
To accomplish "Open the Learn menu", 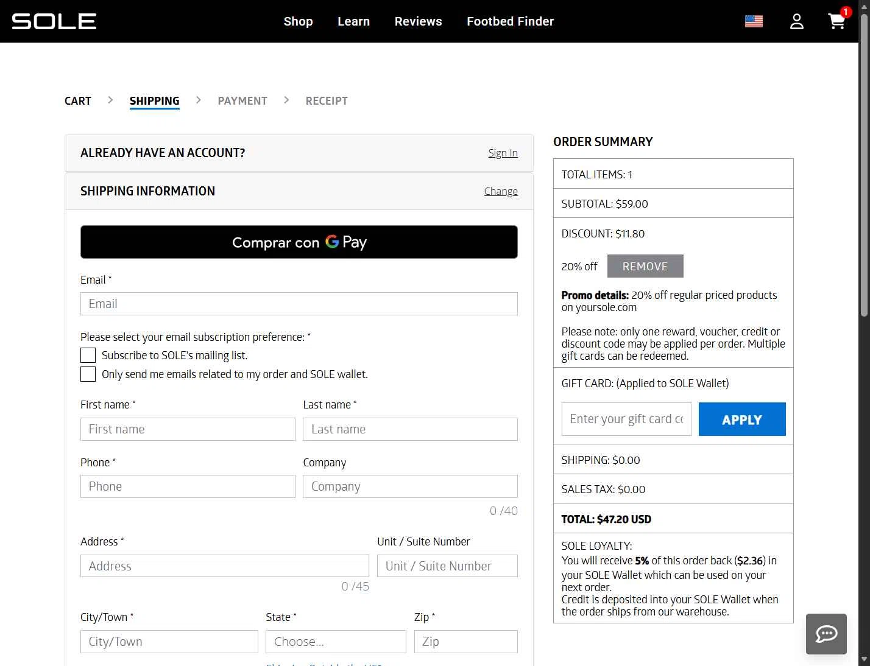I will pyautogui.click(x=353, y=21).
